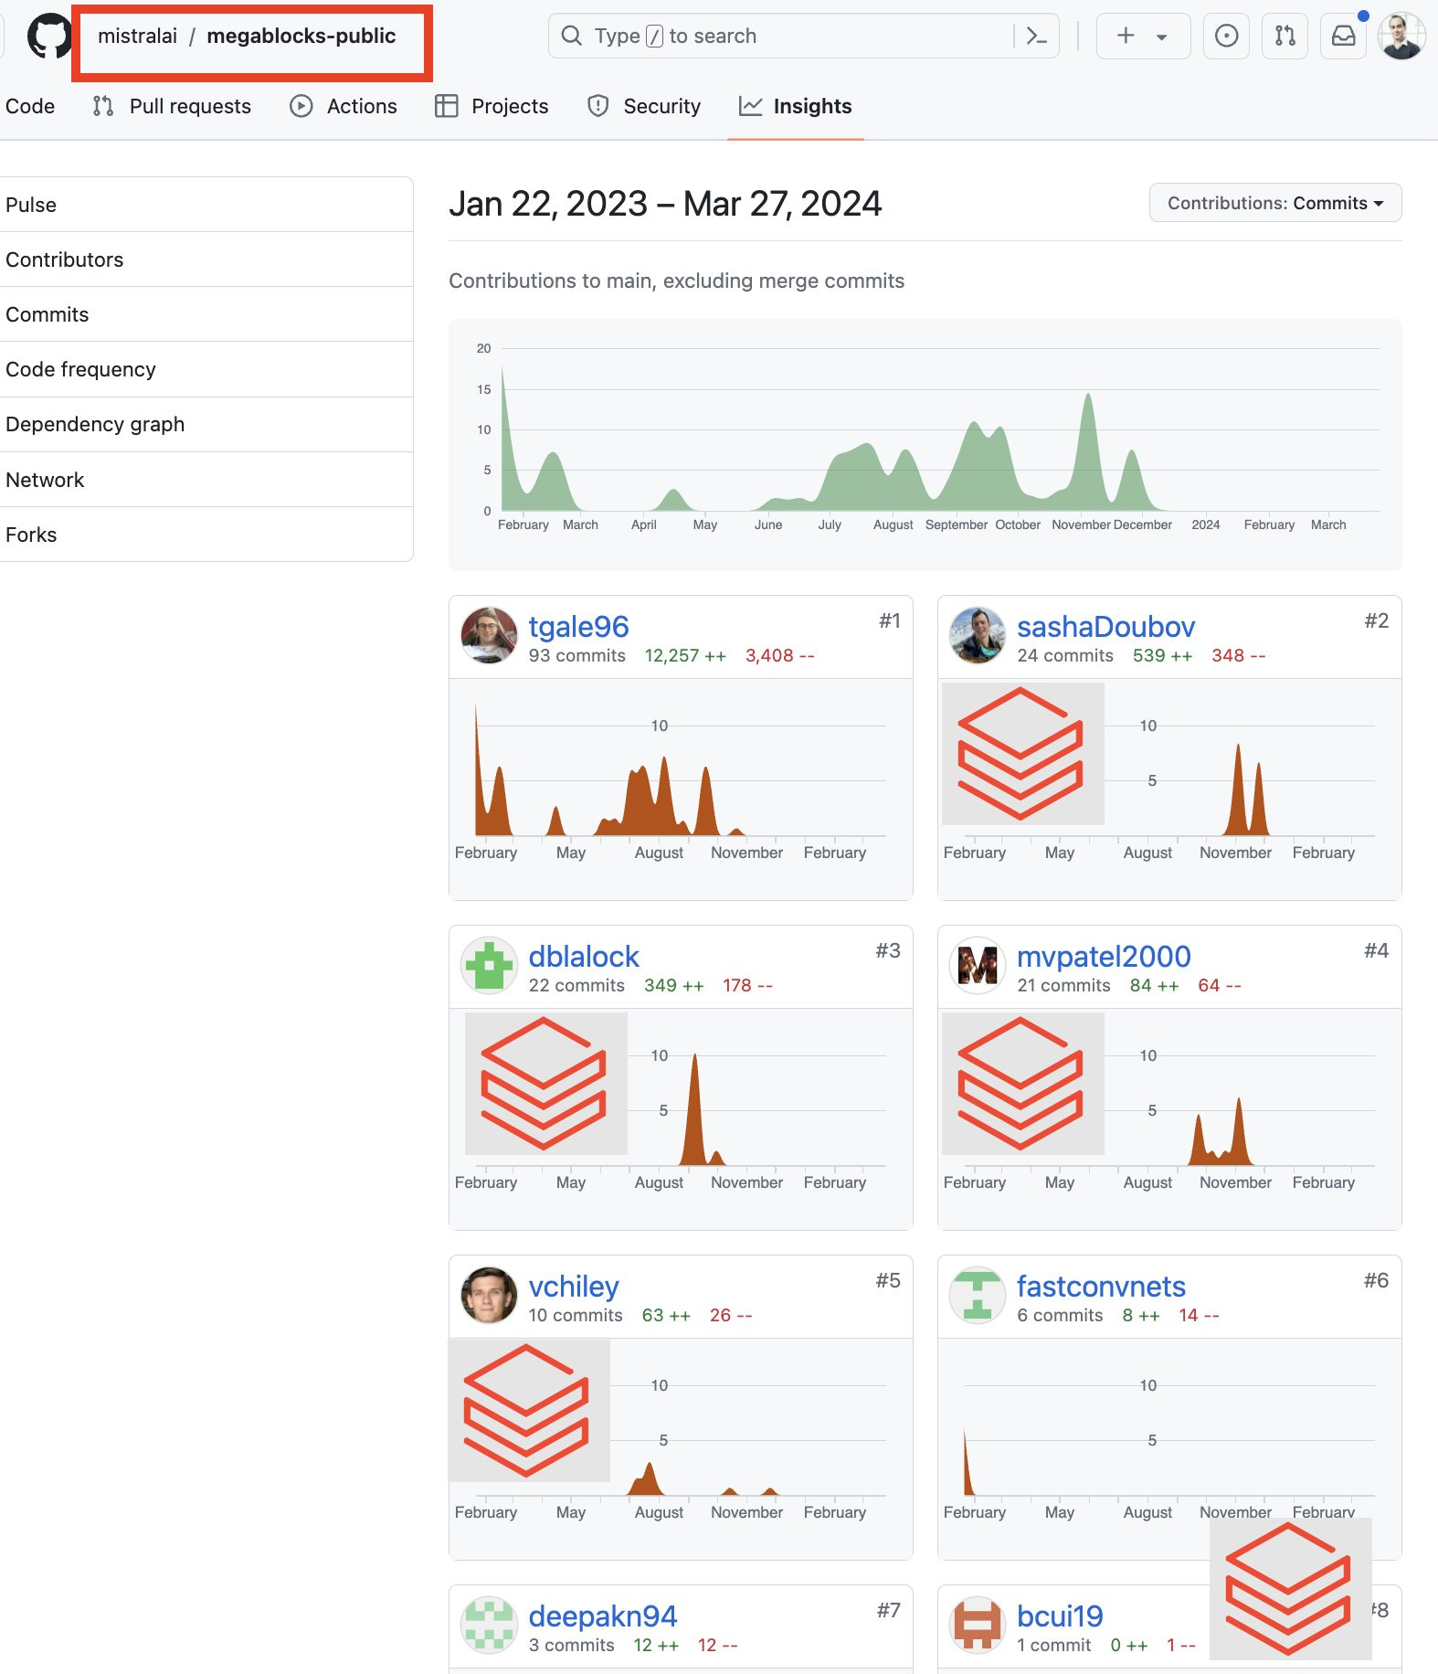Click dblalock green identicon avatar

(x=489, y=965)
